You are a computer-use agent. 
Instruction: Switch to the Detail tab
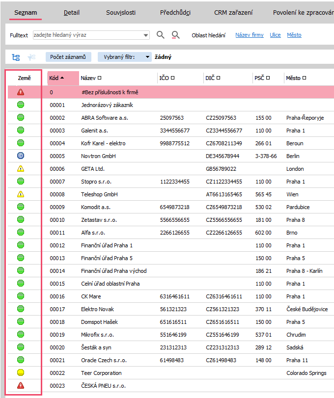click(x=72, y=12)
